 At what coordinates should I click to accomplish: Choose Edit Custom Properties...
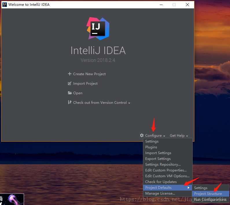pos(168,170)
